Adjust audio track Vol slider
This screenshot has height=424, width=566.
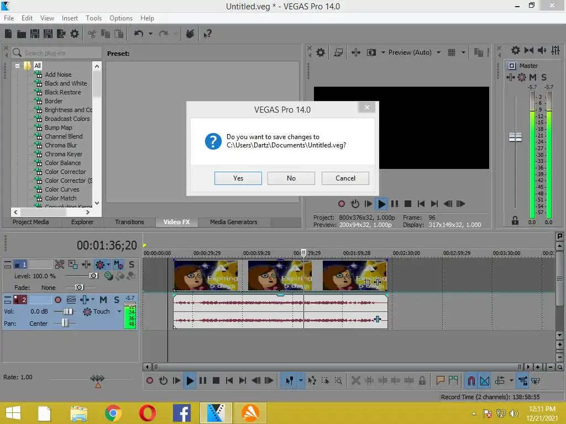pos(68,311)
